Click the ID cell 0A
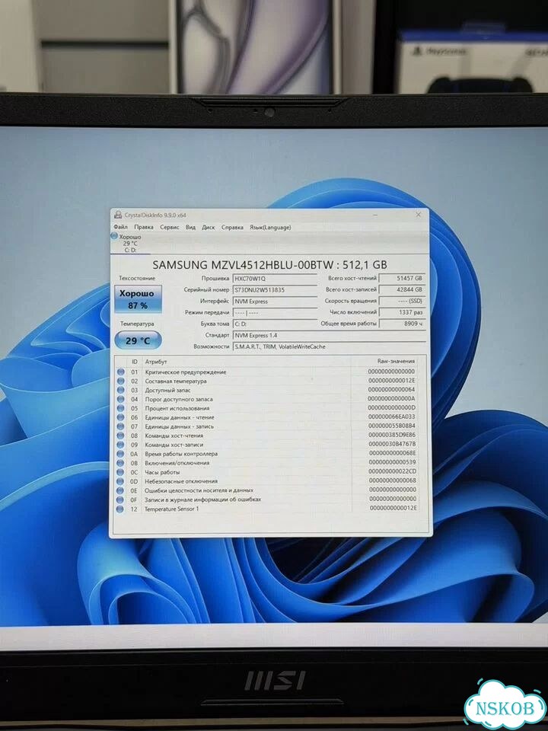This screenshot has width=548, height=731. 134,454
